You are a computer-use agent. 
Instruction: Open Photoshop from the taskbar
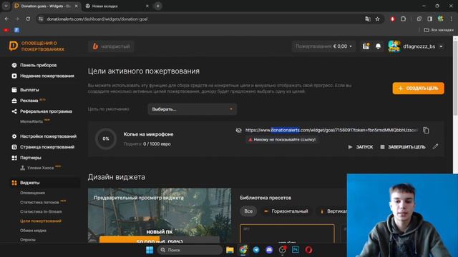click(296, 250)
